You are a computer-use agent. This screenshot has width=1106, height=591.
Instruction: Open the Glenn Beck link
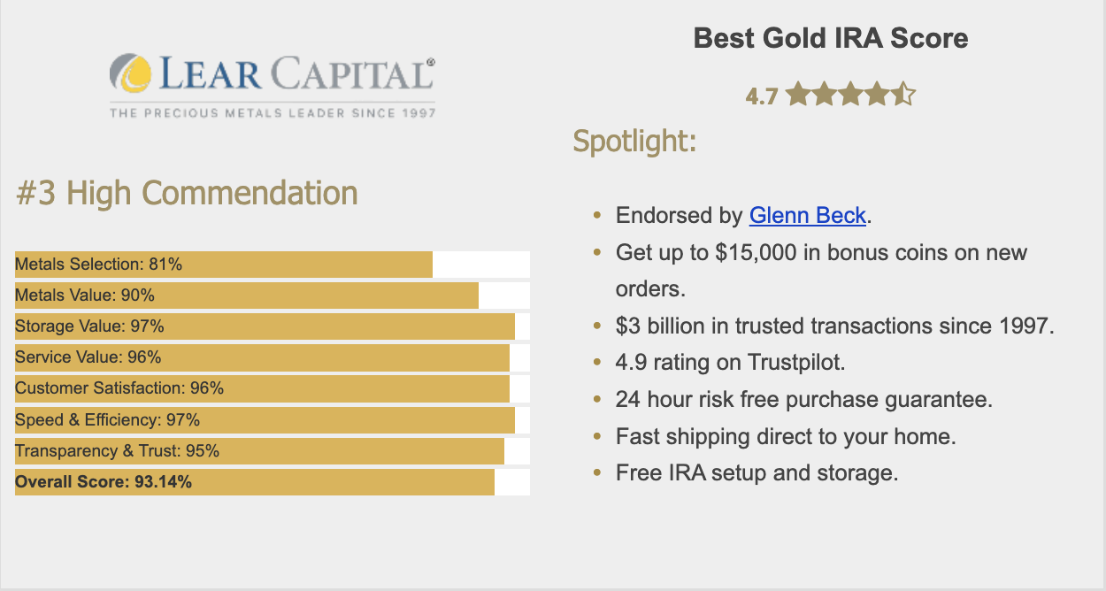point(808,215)
